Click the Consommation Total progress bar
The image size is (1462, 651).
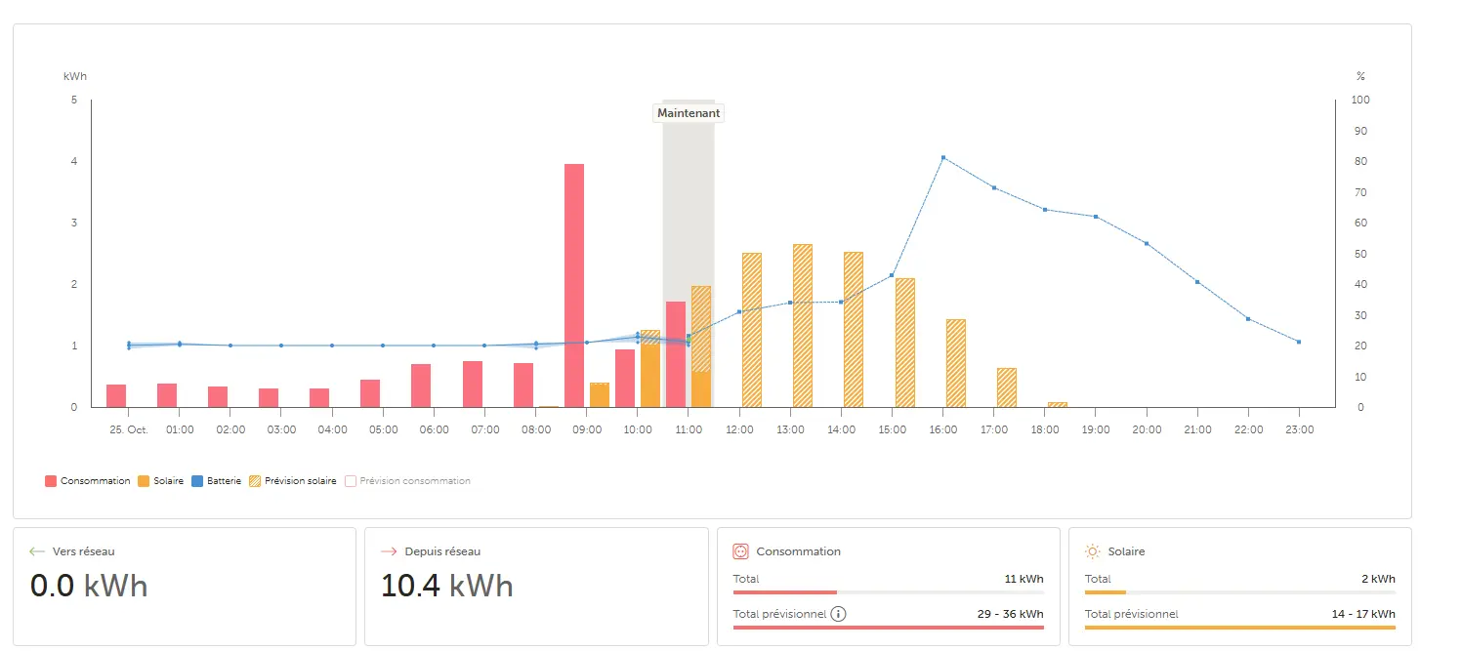pos(888,592)
